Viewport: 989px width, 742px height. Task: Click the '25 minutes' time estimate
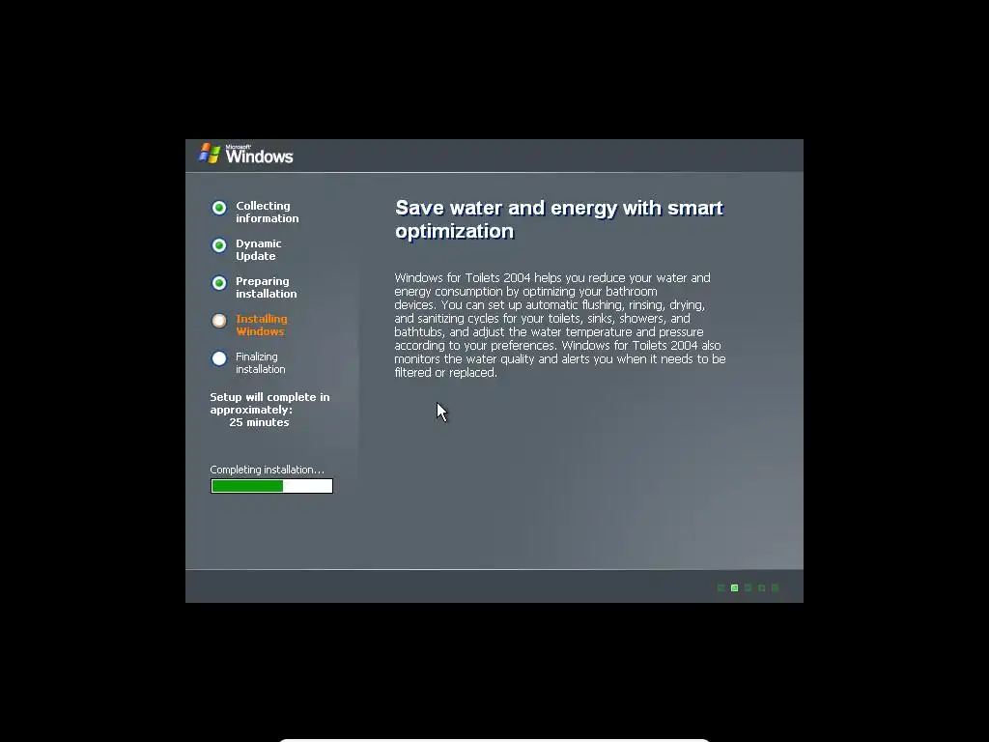(259, 422)
